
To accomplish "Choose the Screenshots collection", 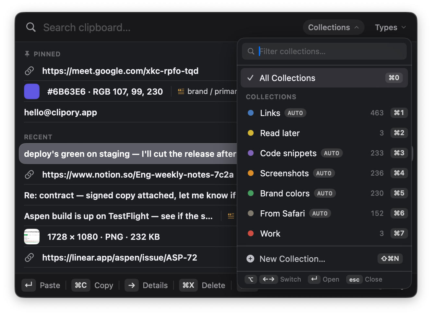I will 324,173.
